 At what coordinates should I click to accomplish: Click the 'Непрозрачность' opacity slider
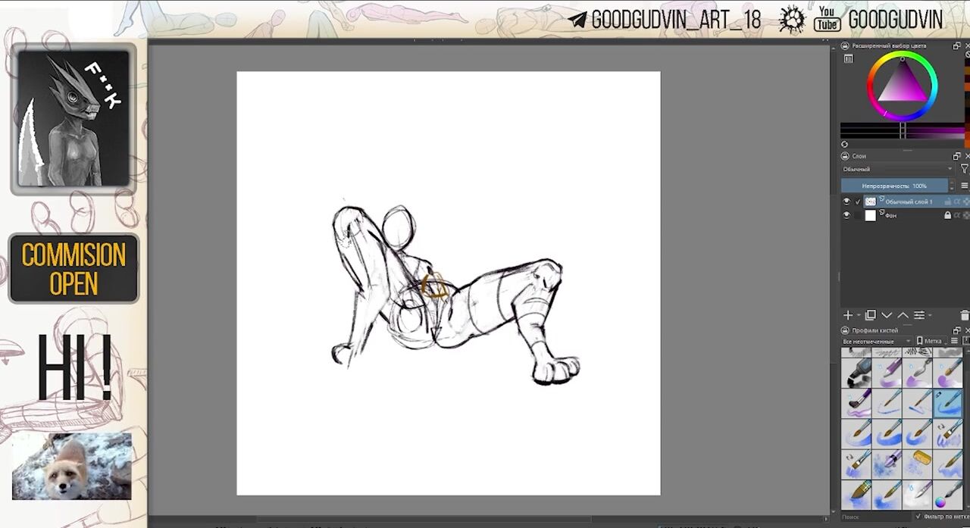894,186
